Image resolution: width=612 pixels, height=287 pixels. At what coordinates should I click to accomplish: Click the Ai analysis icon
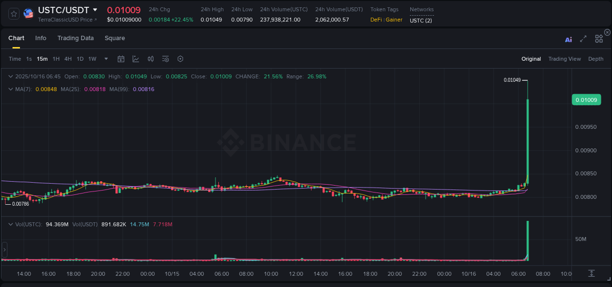tap(568, 40)
